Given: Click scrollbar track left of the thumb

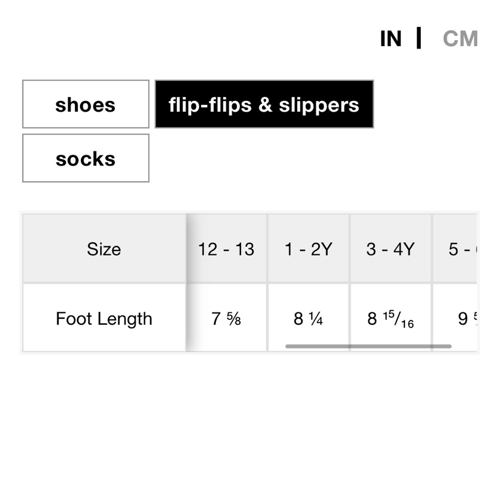Looking at the screenshot, I should coord(236,346).
